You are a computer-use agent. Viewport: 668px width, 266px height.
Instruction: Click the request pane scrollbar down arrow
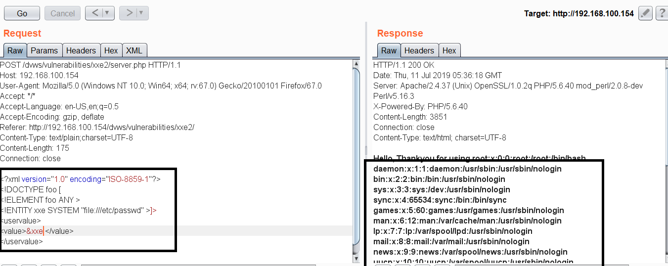click(x=356, y=258)
